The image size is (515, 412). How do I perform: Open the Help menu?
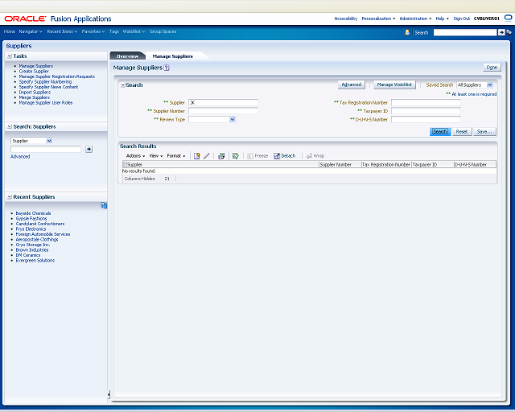click(x=442, y=19)
